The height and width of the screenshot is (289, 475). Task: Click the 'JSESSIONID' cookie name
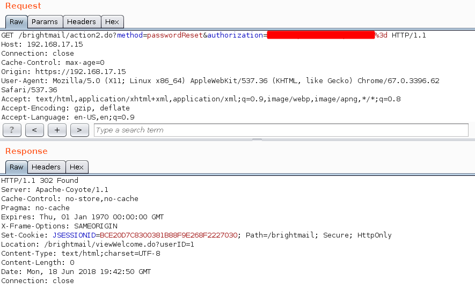coord(74,235)
